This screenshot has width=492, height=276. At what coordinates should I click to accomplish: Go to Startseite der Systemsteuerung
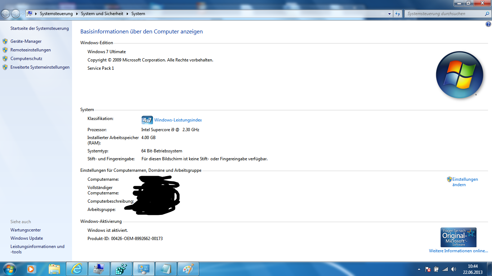click(x=40, y=28)
